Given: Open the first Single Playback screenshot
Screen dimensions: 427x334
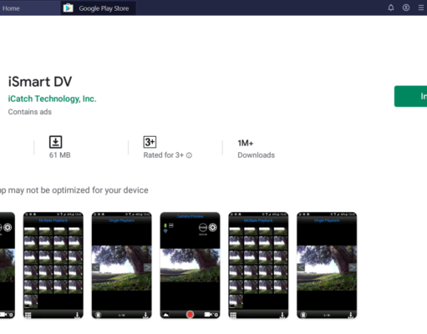Looking at the screenshot, I should (x=122, y=266).
